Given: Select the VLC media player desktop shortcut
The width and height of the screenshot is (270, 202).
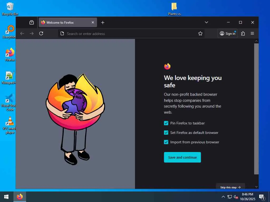Looking at the screenshot, I should click(9, 125).
